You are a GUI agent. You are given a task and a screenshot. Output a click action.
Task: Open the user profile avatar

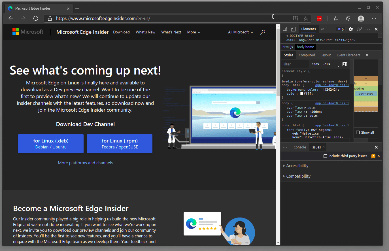pyautogui.click(x=361, y=18)
